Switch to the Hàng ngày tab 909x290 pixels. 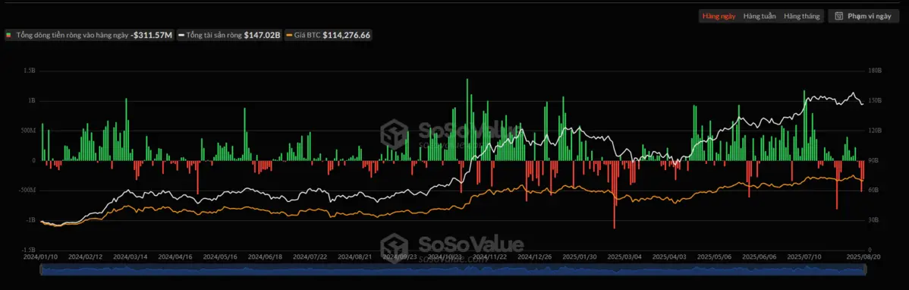pyautogui.click(x=719, y=16)
